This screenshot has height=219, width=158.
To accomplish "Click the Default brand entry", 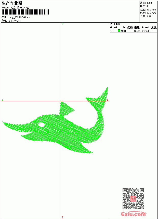I will 146,31.
